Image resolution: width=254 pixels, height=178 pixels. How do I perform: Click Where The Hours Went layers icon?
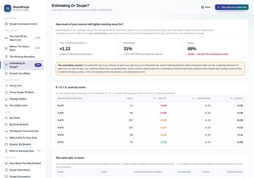point(6,48)
